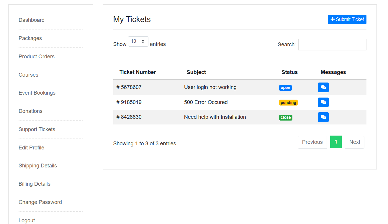388x224 pixels.
Task: Open the chat icon for 500 Error Occured ticket
Action: pos(323,102)
